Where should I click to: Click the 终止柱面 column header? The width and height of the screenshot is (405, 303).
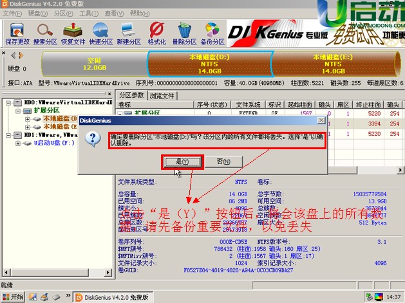coord(368,104)
